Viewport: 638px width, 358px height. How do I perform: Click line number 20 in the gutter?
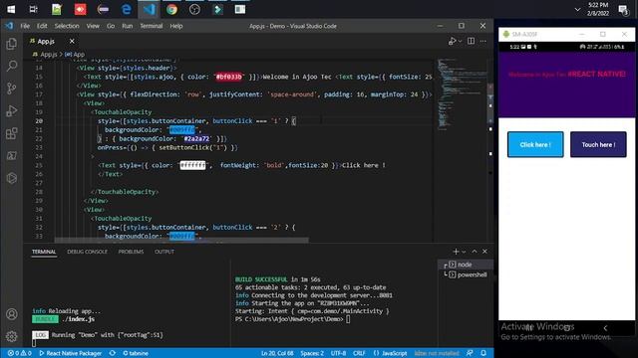(39, 121)
